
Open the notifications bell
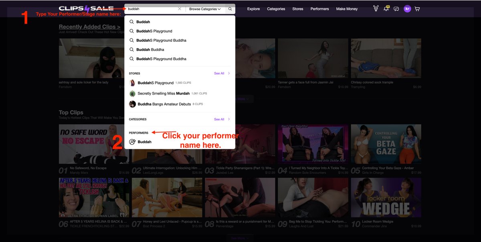pos(386,8)
